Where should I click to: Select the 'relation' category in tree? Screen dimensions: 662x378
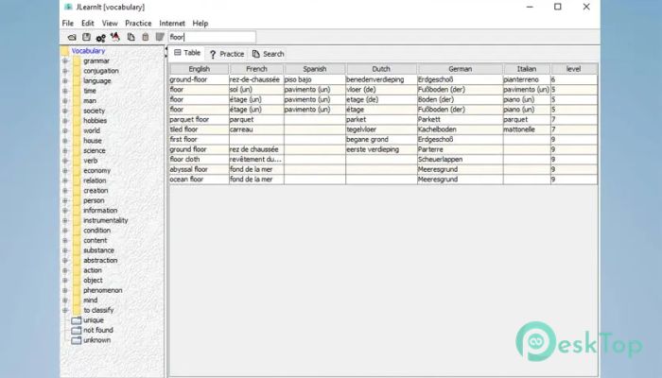[x=95, y=180]
